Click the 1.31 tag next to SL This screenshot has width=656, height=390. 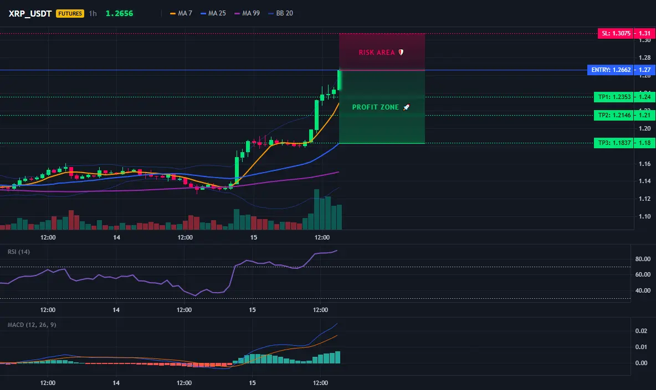(x=645, y=33)
